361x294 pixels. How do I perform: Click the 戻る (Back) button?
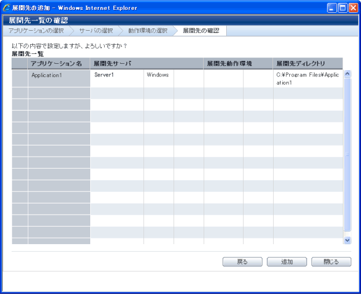tap(242, 262)
